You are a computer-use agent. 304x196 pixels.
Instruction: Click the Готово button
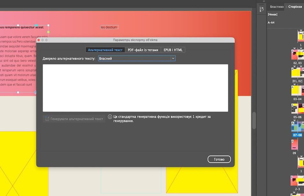[219, 159]
